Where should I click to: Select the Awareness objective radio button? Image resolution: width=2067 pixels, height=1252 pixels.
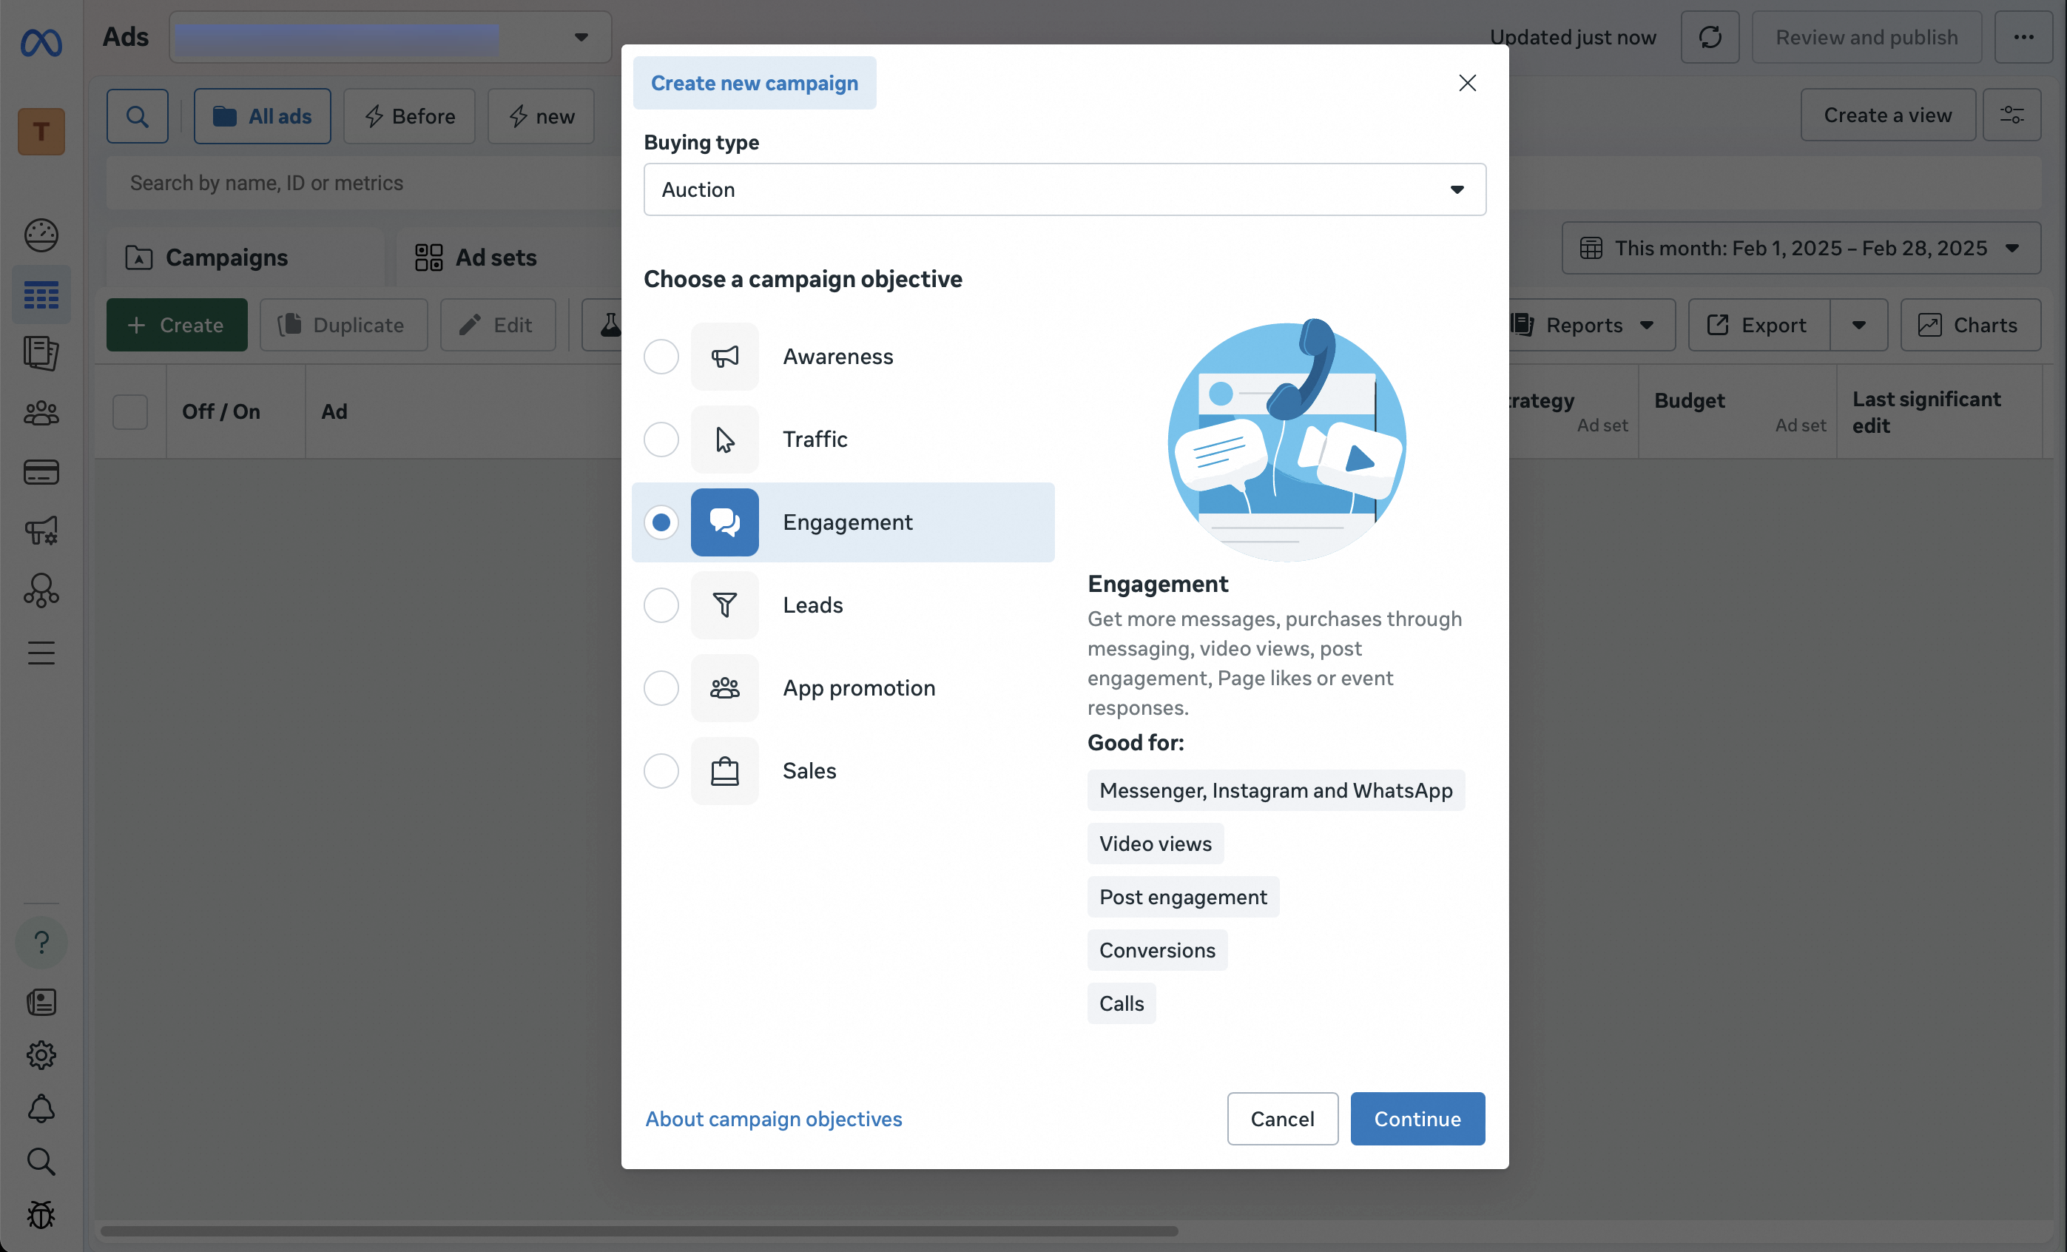pos(661,357)
